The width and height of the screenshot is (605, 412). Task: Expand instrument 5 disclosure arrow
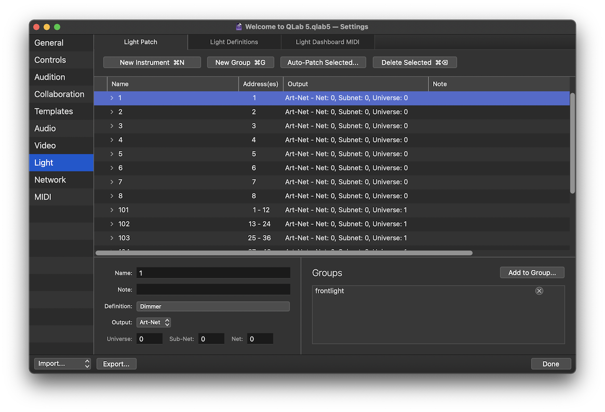112,154
